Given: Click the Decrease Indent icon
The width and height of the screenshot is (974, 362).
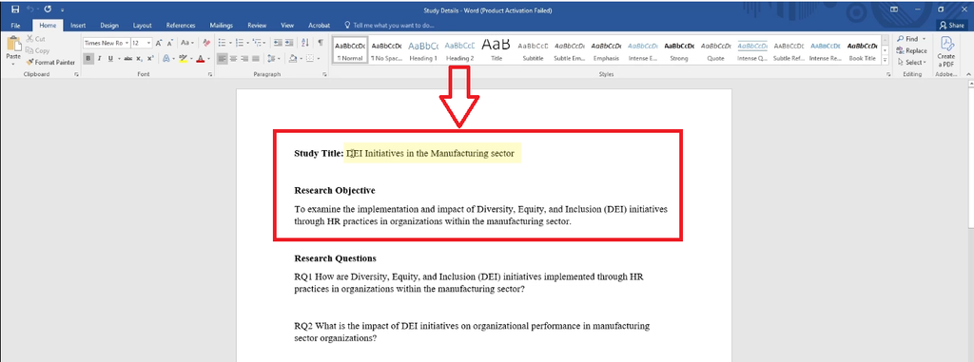Looking at the screenshot, I should [x=278, y=43].
